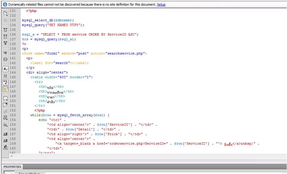287x174 pixels.
Task: Open Format Source Code menu
Action: coord(5,147)
